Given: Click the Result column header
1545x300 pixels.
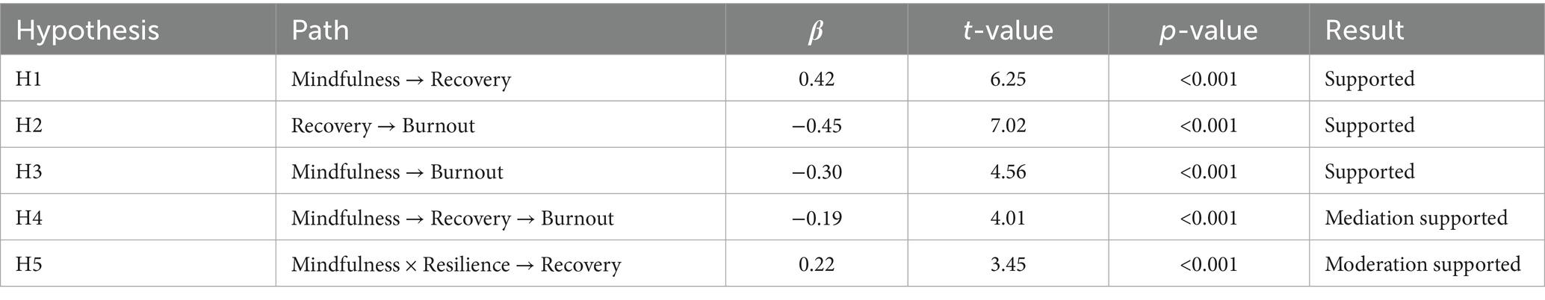Looking at the screenshot, I should (1364, 31).
